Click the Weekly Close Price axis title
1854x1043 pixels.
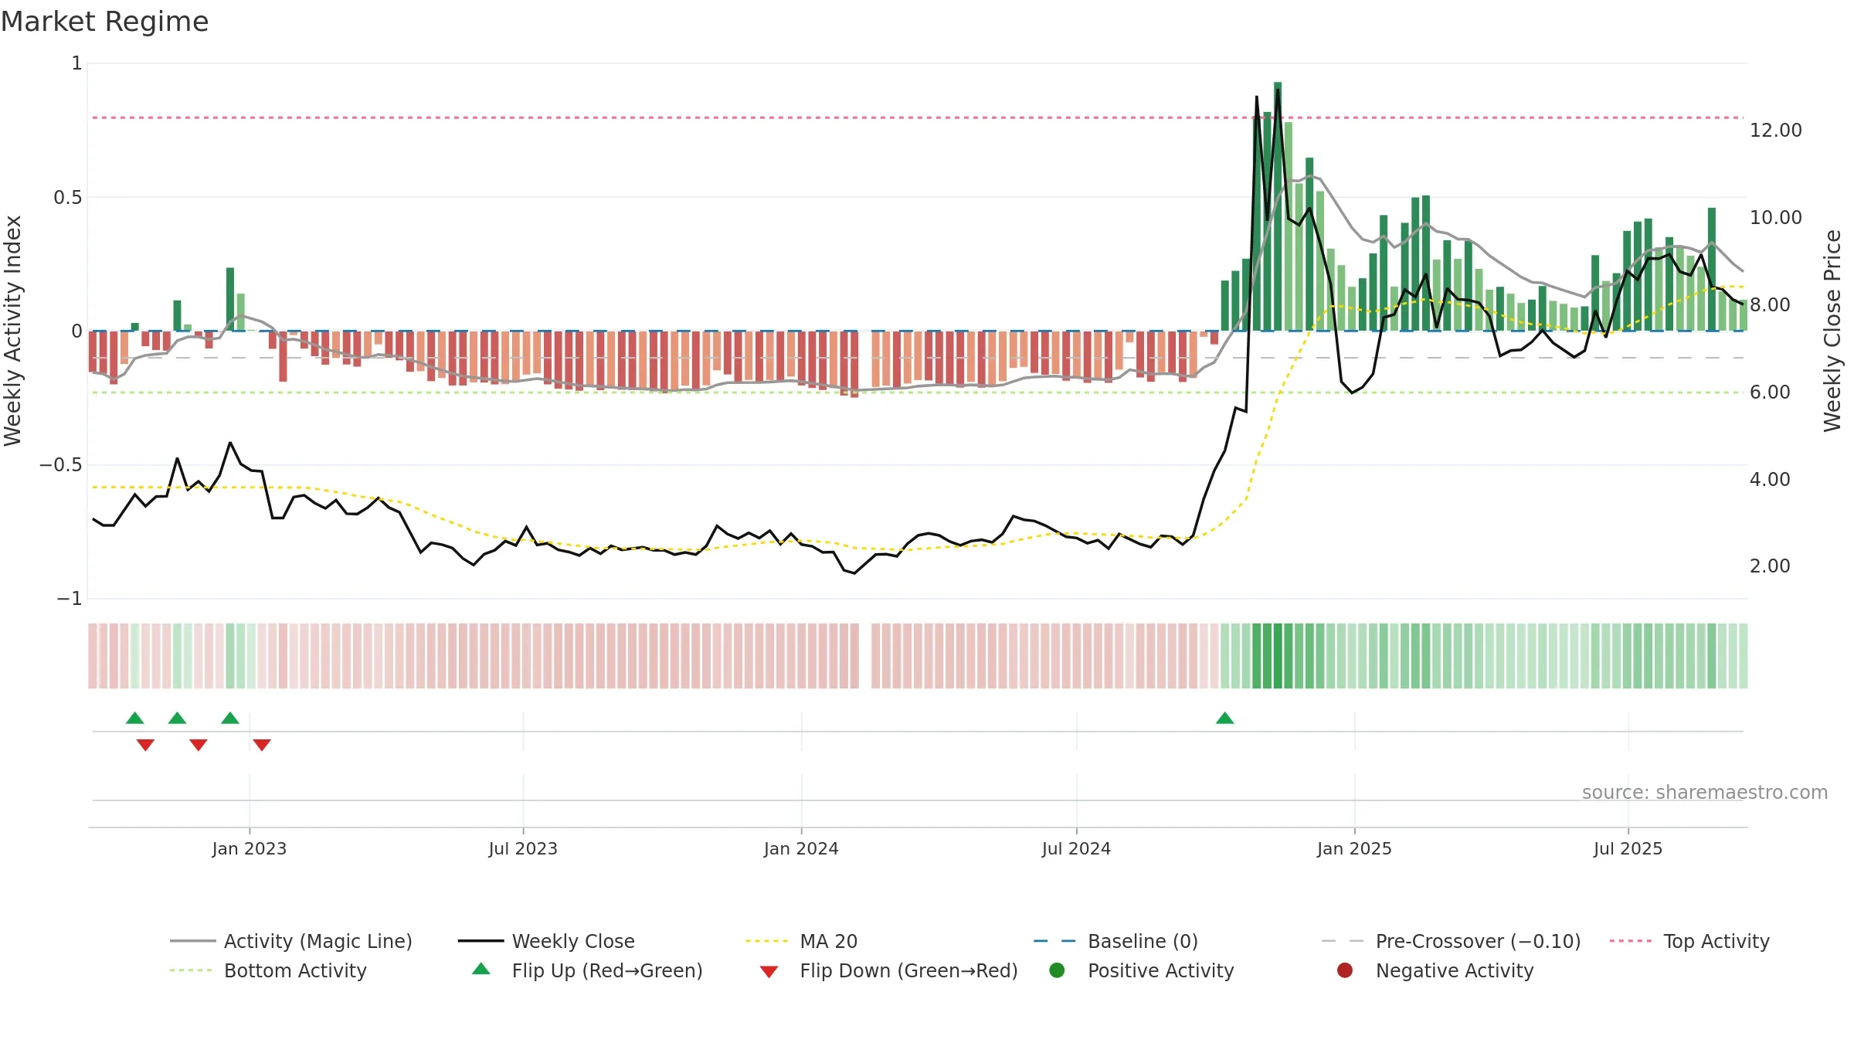pyautogui.click(x=1832, y=331)
